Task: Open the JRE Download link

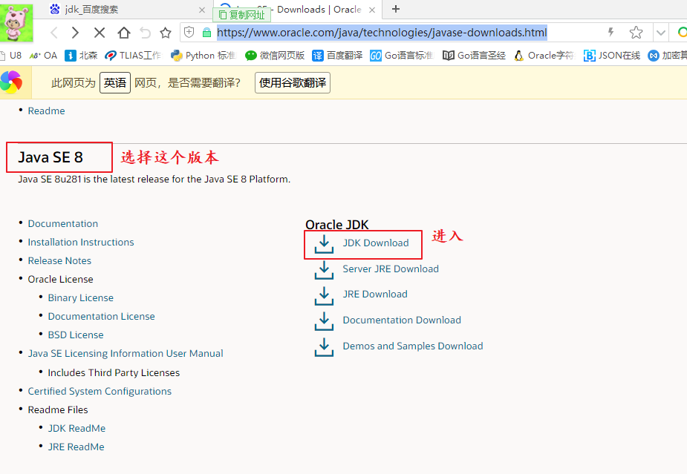Action: [x=374, y=294]
